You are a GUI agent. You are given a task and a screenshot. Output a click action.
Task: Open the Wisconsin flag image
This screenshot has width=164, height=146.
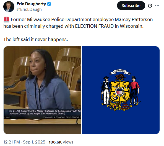tap(121, 90)
